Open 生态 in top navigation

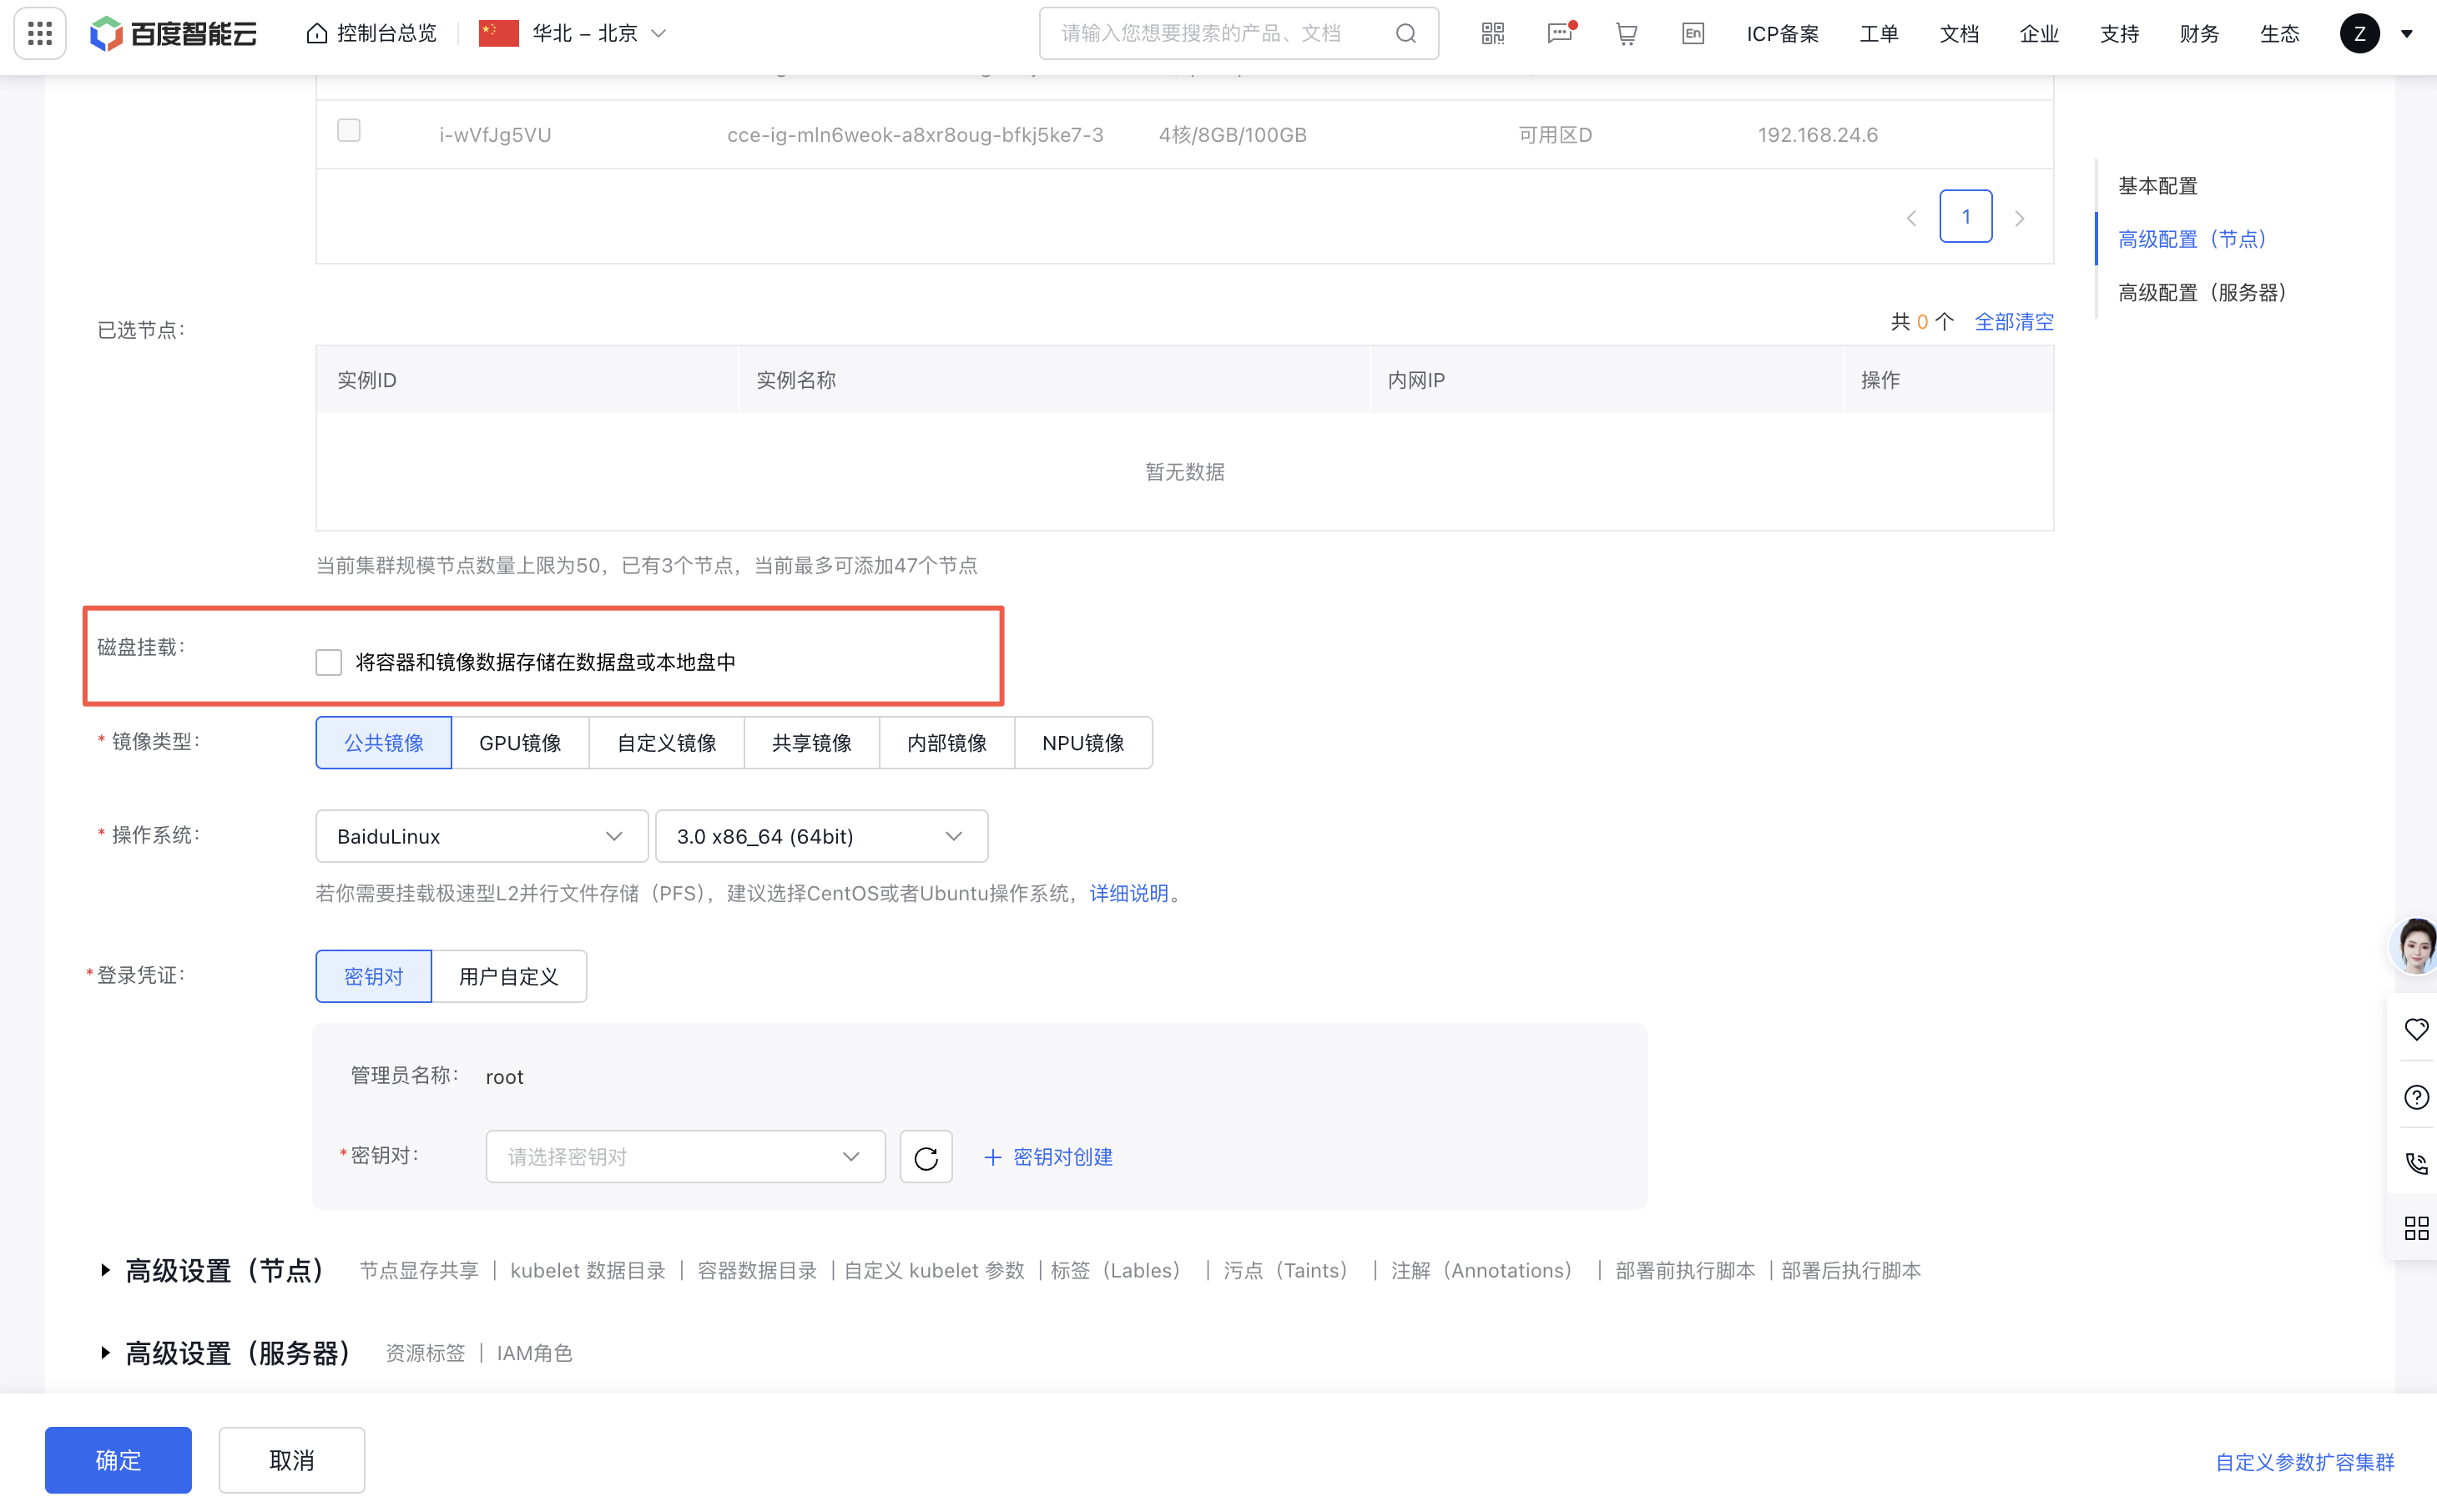[2279, 33]
